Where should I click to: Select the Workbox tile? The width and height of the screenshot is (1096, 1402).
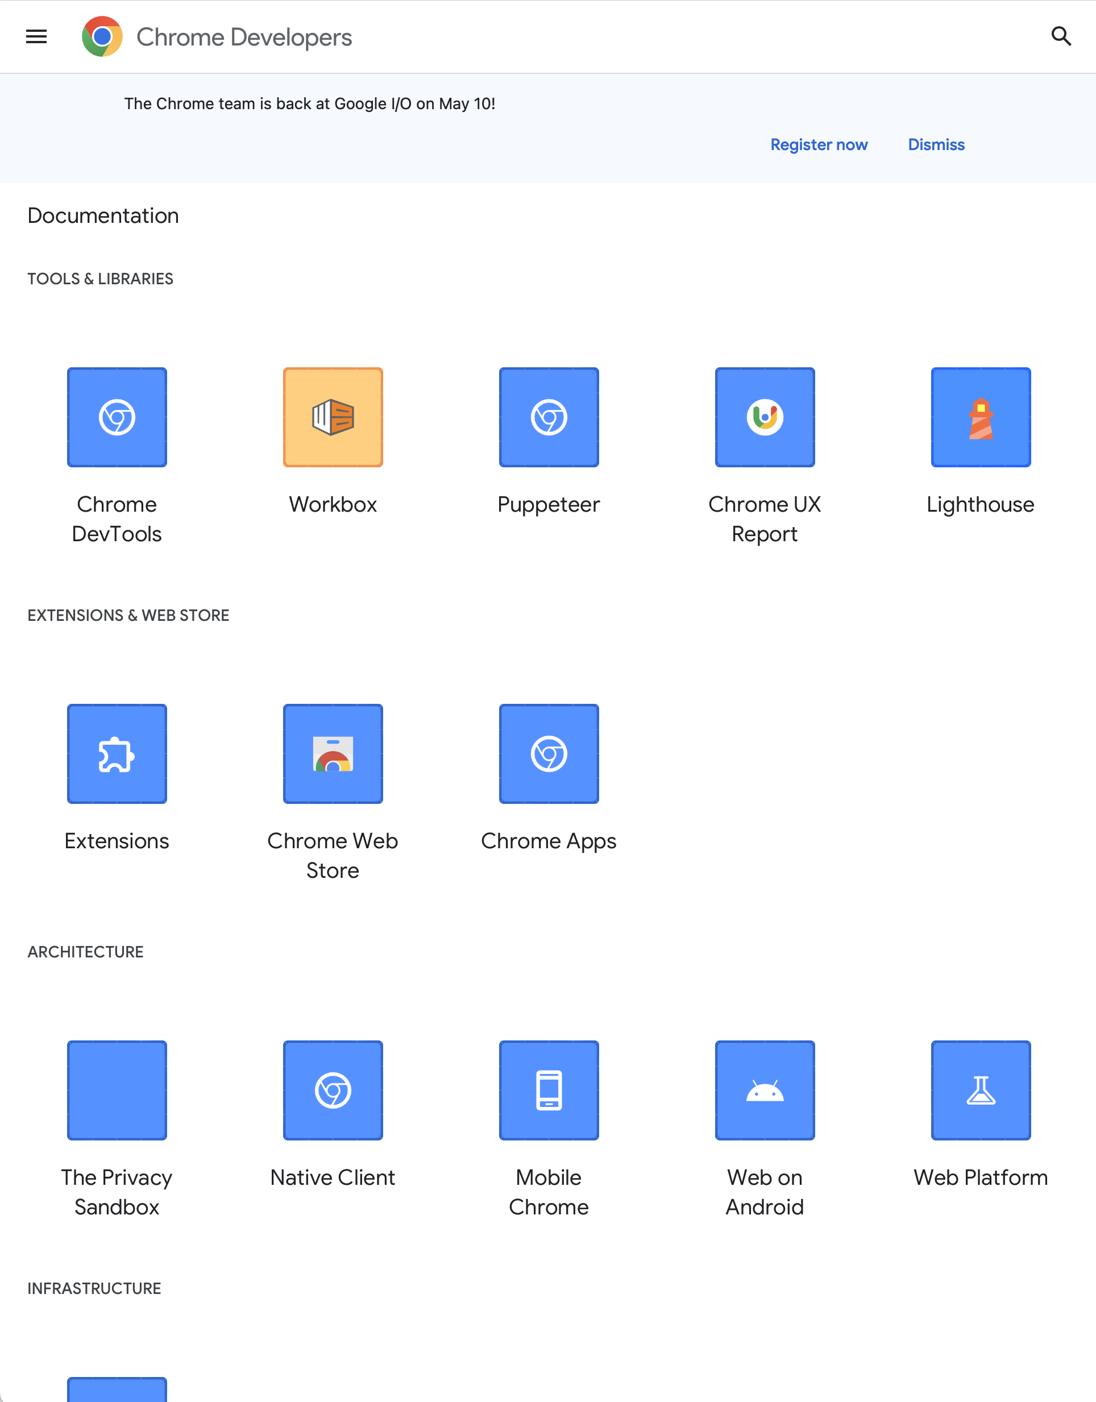click(333, 417)
